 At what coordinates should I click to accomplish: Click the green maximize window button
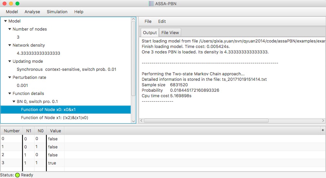pyautogui.click(x=17, y=4)
